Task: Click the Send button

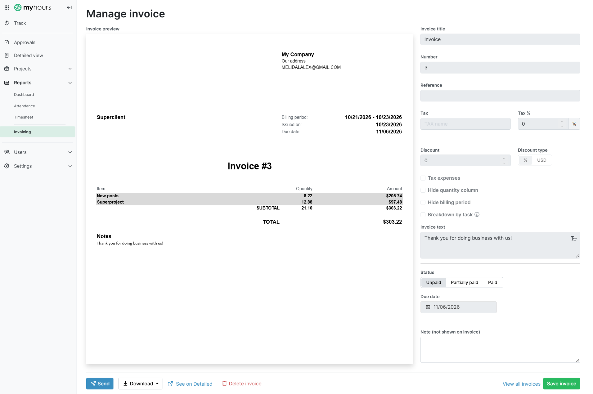Action: coord(100,384)
